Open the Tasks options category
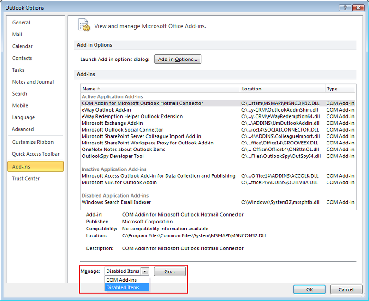 [x=36, y=70]
